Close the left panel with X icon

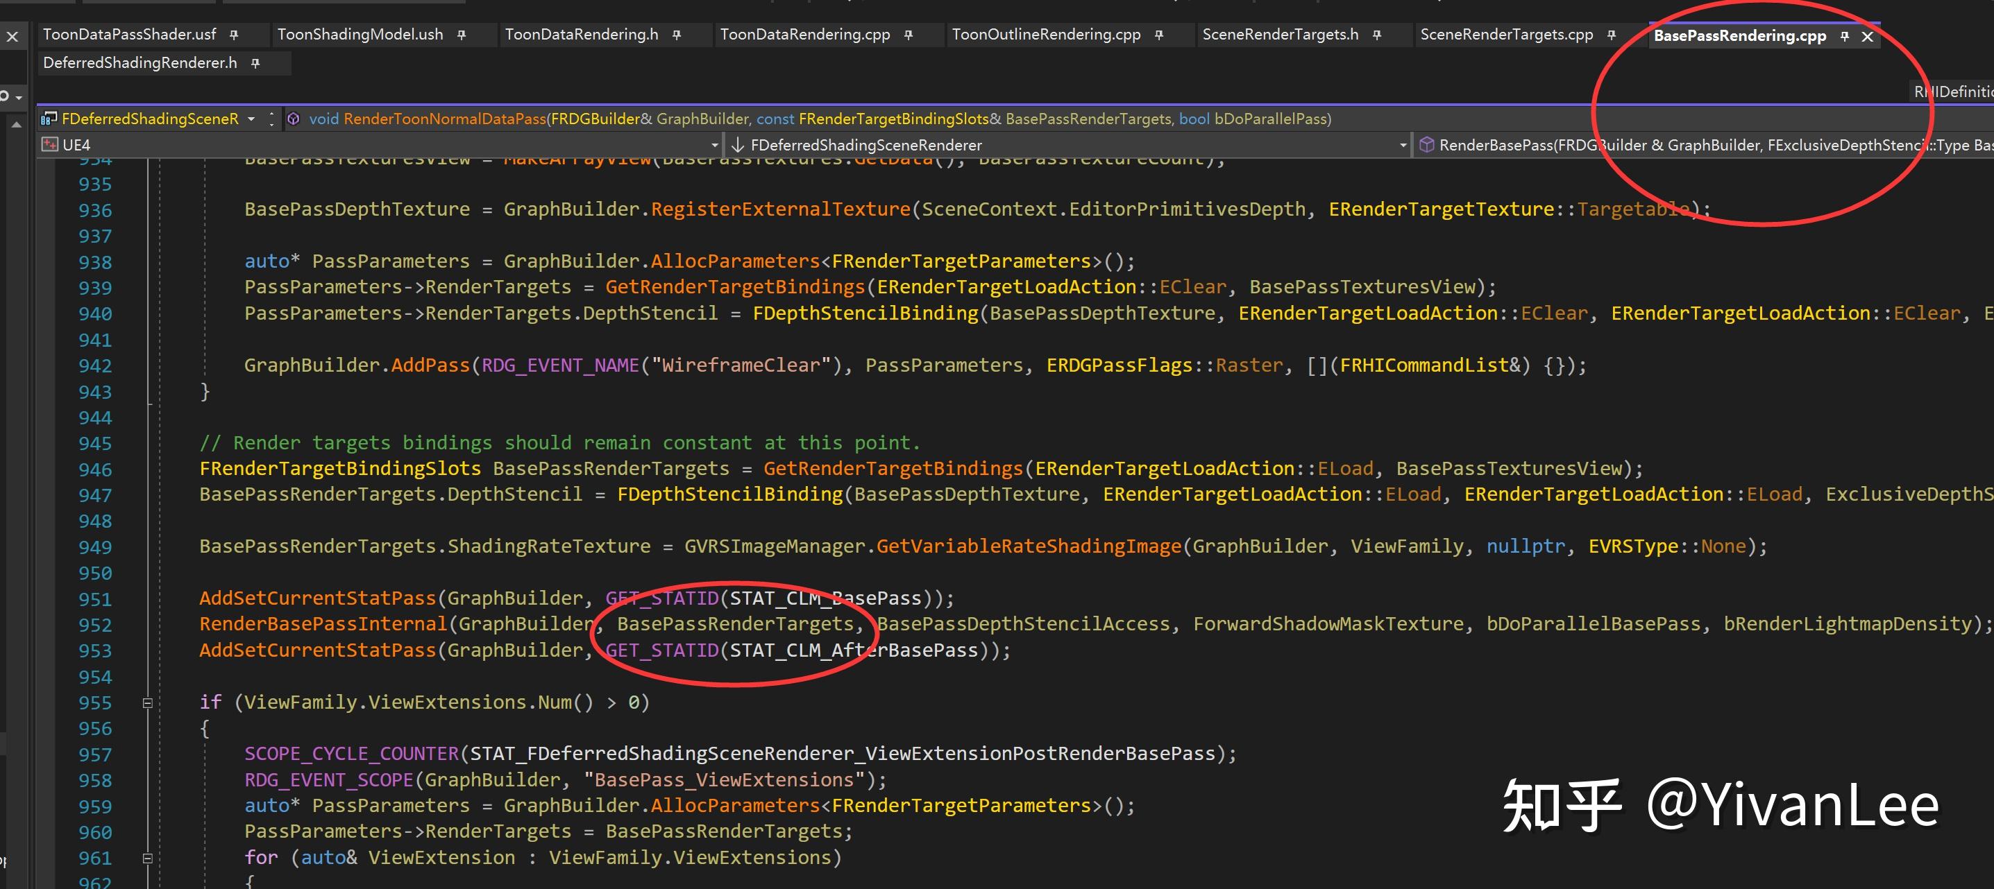(12, 35)
